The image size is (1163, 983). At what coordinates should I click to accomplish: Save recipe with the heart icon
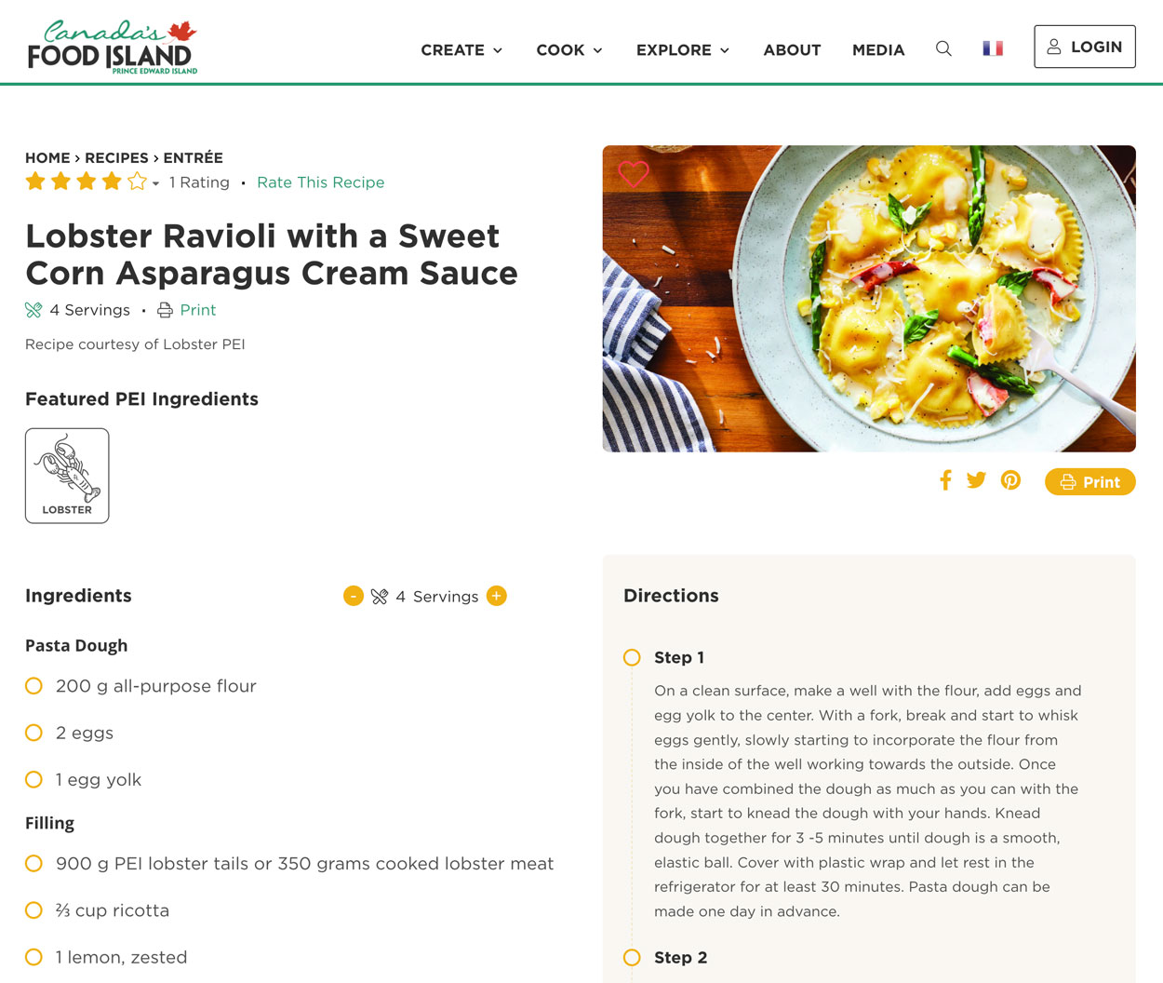tap(634, 173)
